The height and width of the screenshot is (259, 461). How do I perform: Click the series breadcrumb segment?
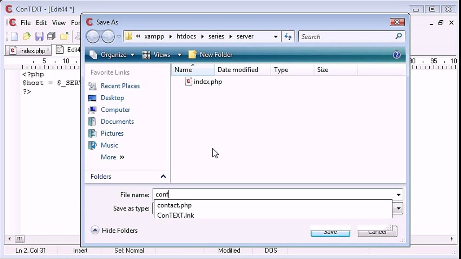tap(216, 36)
